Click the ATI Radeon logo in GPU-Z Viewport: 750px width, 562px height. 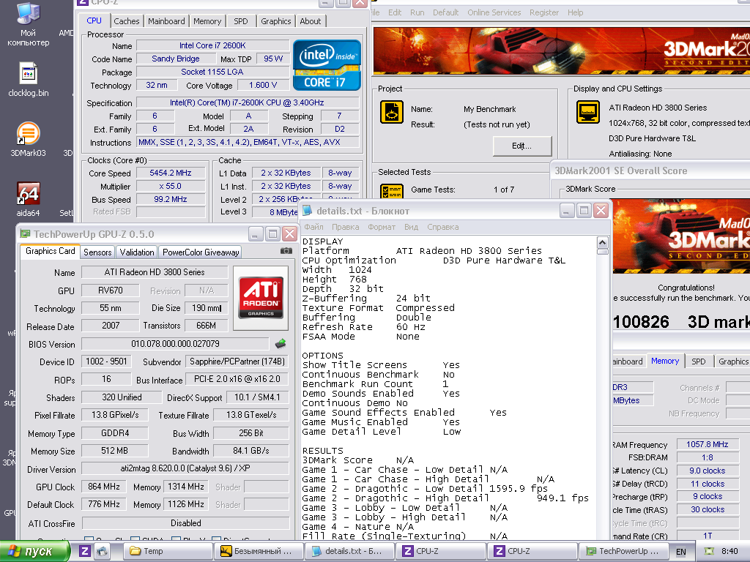(261, 298)
